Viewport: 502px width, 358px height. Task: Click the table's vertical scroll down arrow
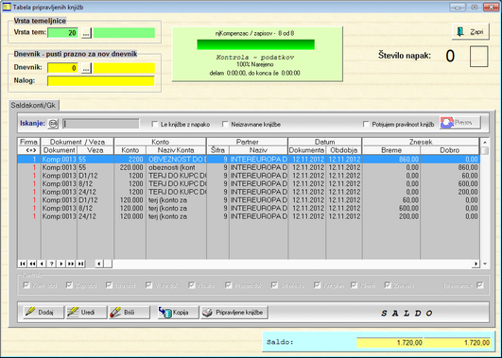(x=485, y=264)
